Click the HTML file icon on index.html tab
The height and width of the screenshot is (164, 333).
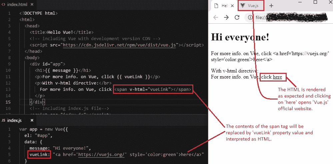[3, 4]
